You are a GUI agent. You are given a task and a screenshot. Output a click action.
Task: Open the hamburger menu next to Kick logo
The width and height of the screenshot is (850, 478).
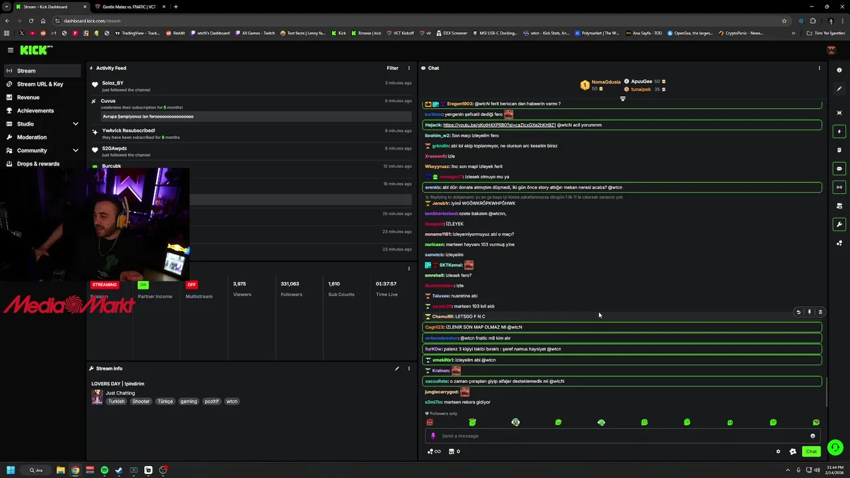coord(10,50)
